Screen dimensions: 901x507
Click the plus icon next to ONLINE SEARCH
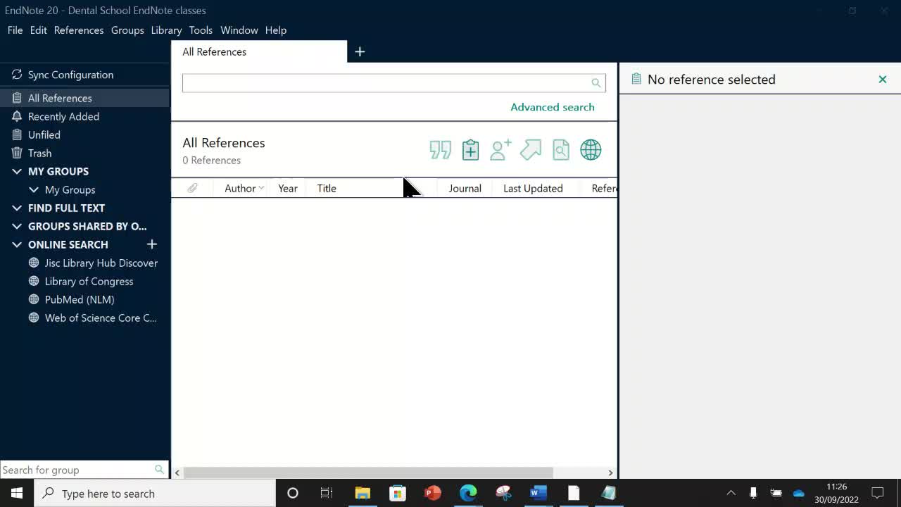point(151,244)
